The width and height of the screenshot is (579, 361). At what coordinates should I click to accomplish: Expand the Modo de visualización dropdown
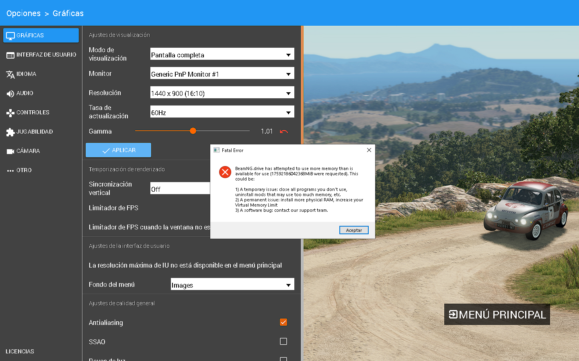tap(222, 54)
